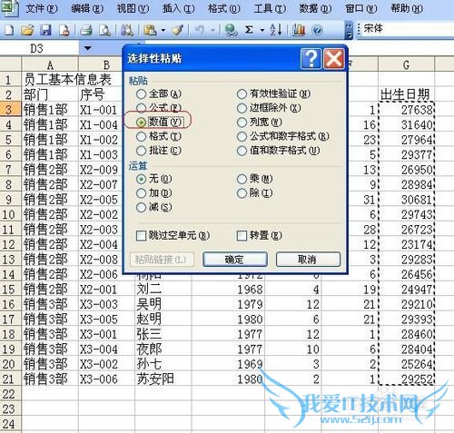454x433 pixels.
Task: Open the 窗口(W) menu
Action: [x=361, y=8]
